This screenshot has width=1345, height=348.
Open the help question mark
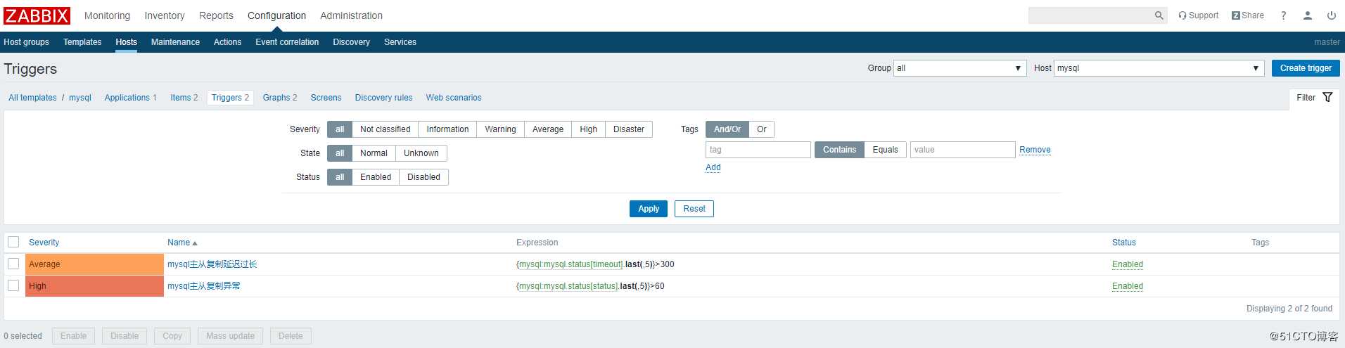1283,15
